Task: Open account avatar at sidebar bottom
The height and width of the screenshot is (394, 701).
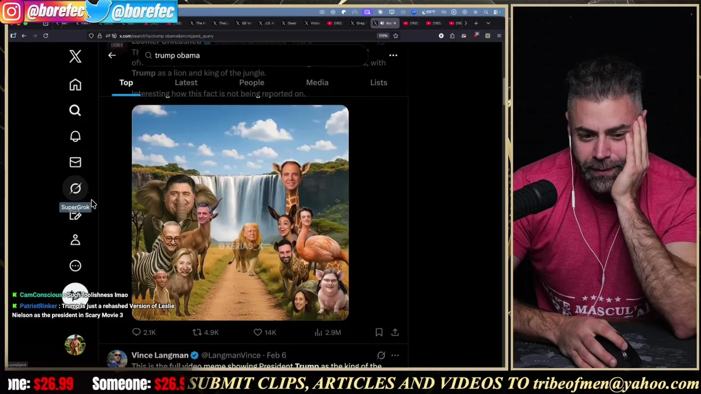Action: pos(75,345)
